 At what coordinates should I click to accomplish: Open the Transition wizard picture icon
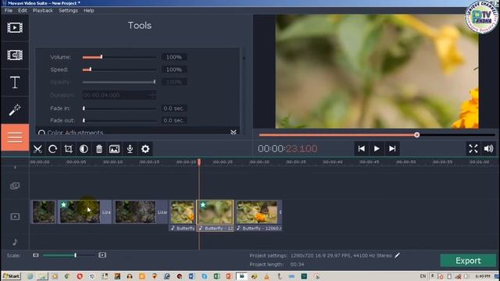tap(115, 149)
